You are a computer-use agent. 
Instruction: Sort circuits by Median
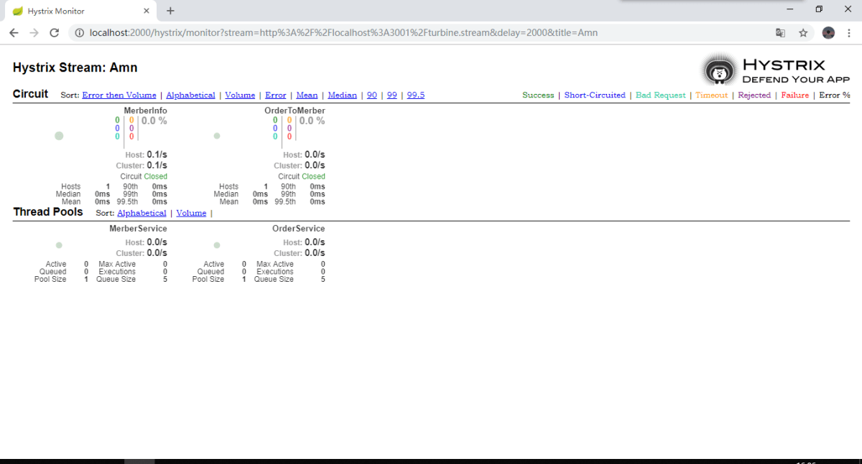(343, 95)
